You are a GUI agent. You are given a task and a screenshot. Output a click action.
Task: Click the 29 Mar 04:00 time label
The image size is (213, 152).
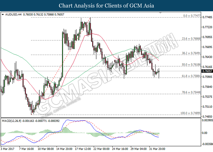coord(138,149)
